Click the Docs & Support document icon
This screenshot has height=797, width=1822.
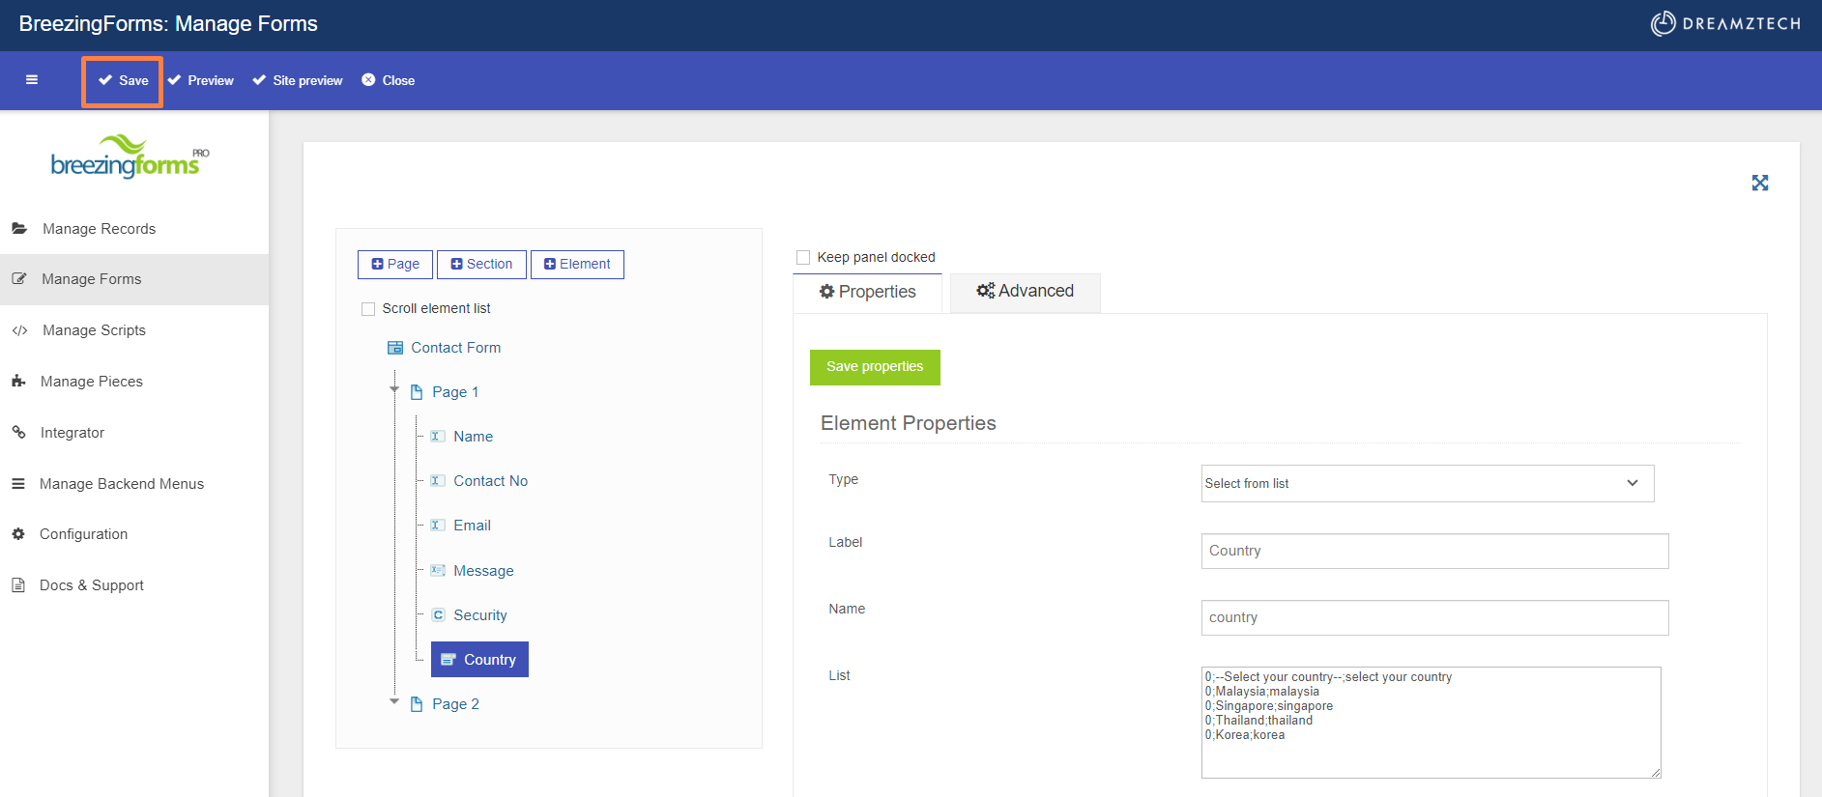pos(18,585)
